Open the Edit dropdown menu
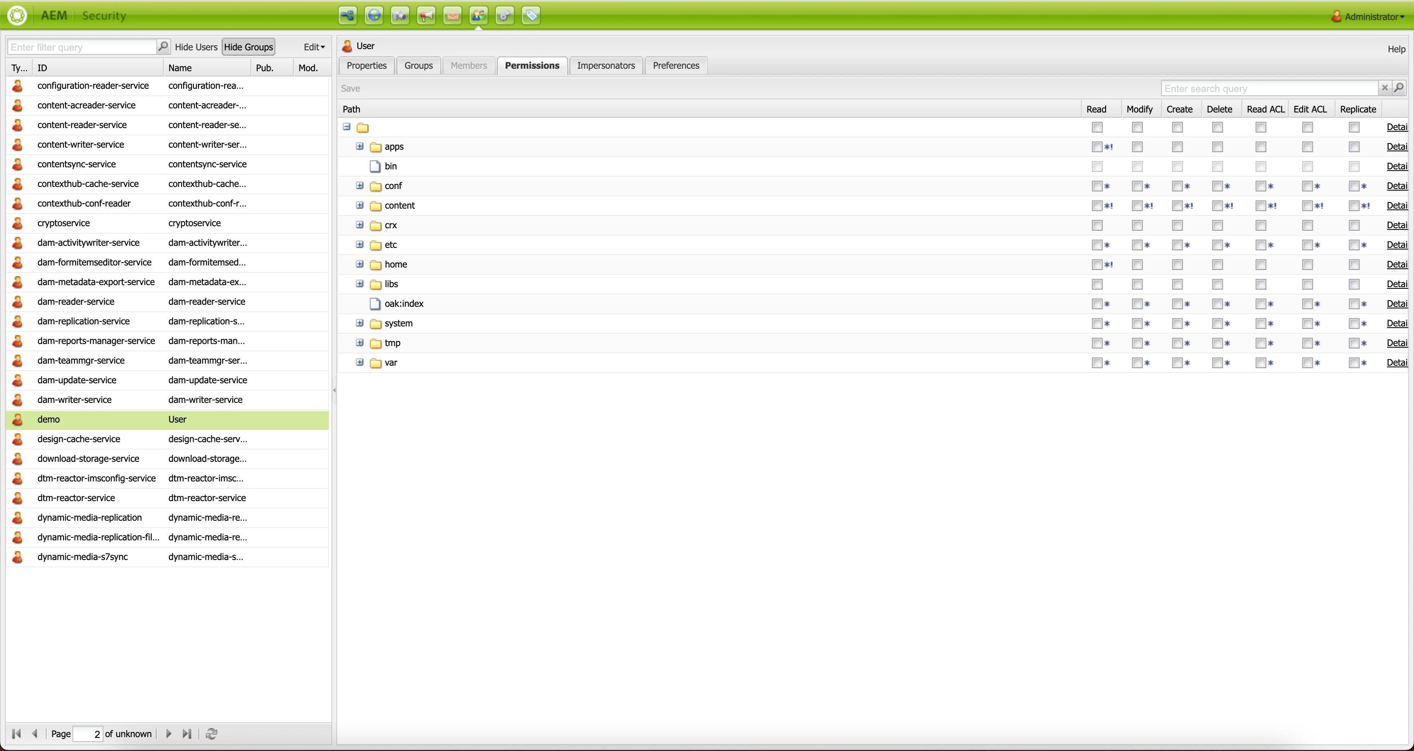 pos(314,47)
